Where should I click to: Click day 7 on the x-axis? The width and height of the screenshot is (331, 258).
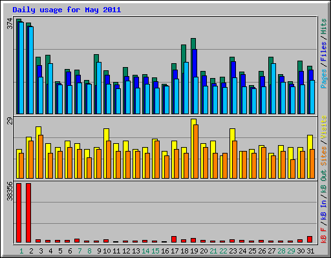point(80,251)
